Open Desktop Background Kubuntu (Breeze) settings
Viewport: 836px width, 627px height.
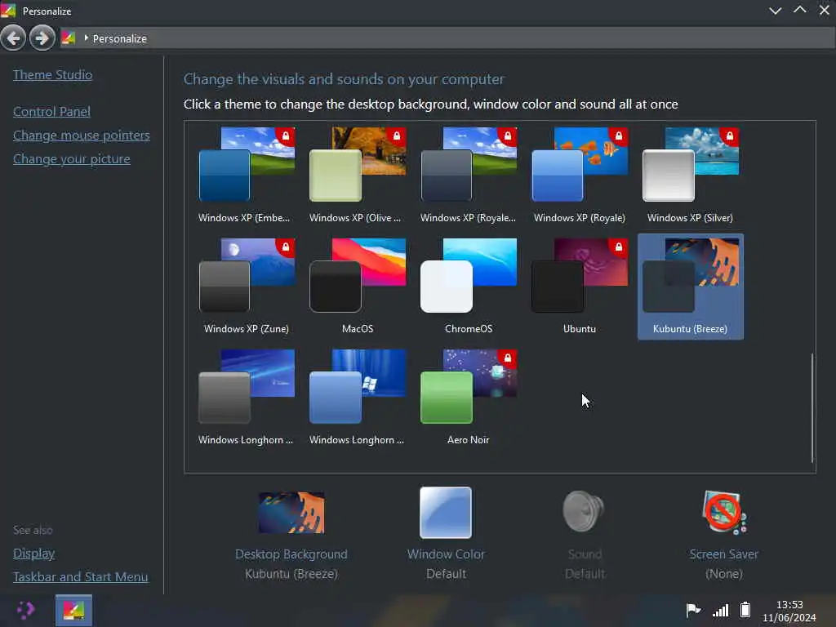coord(291,536)
